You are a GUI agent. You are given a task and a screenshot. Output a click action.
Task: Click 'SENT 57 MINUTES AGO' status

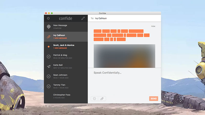63,68
